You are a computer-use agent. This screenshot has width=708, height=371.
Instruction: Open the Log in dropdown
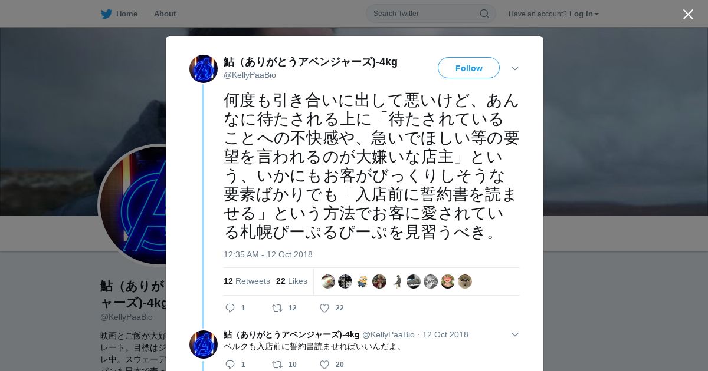[584, 14]
